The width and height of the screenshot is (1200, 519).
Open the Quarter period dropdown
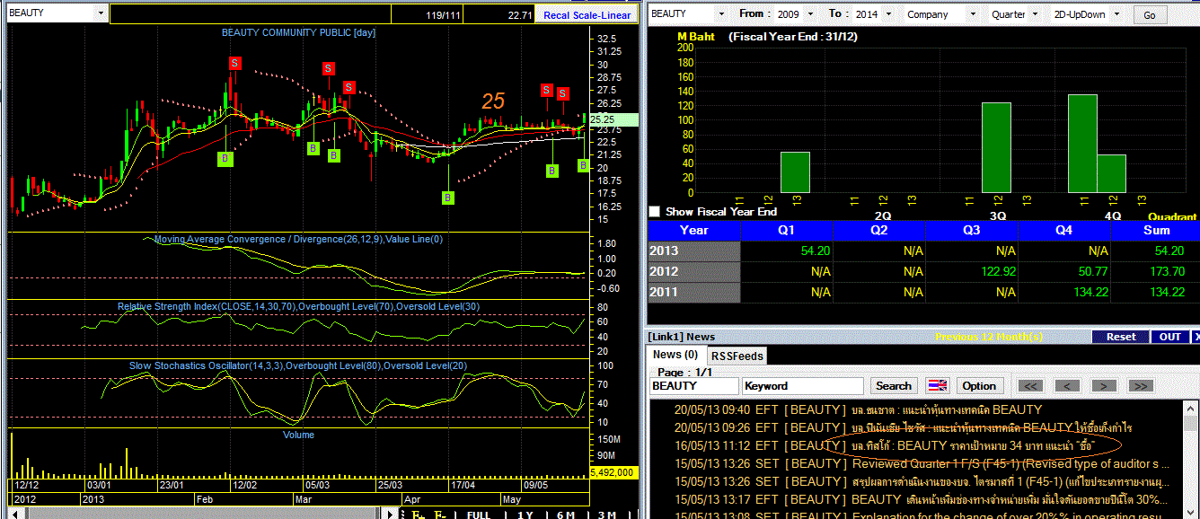pyautogui.click(x=1033, y=14)
